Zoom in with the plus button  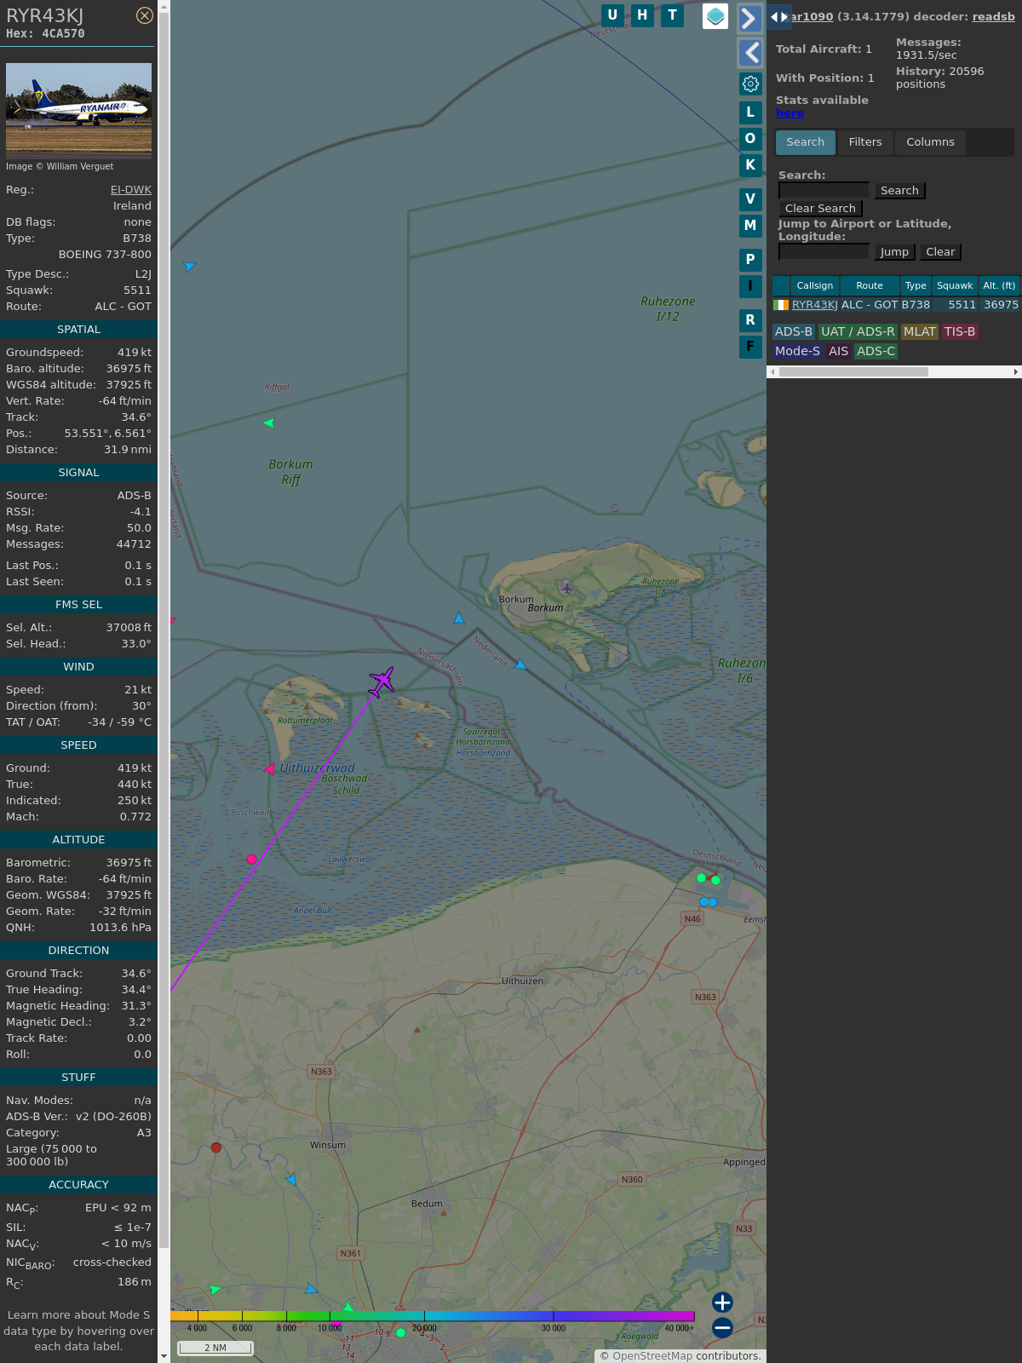tap(722, 1303)
